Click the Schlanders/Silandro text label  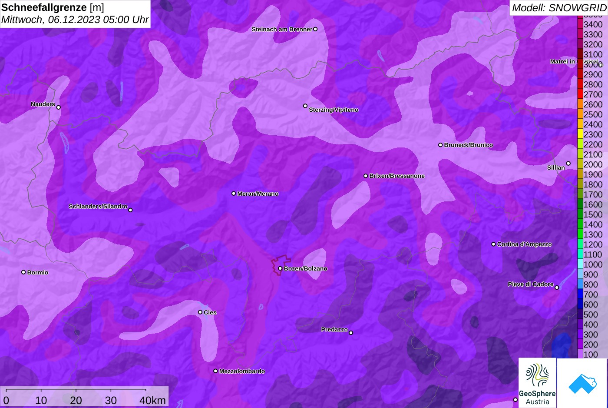click(x=98, y=206)
